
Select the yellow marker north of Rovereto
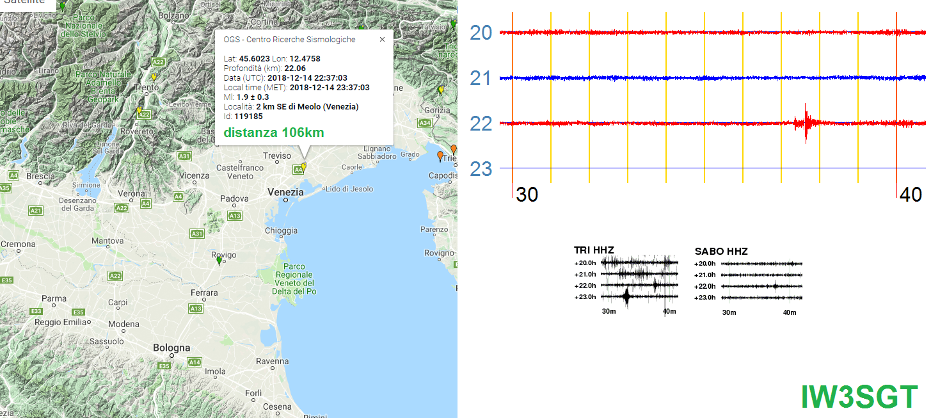pos(139,110)
